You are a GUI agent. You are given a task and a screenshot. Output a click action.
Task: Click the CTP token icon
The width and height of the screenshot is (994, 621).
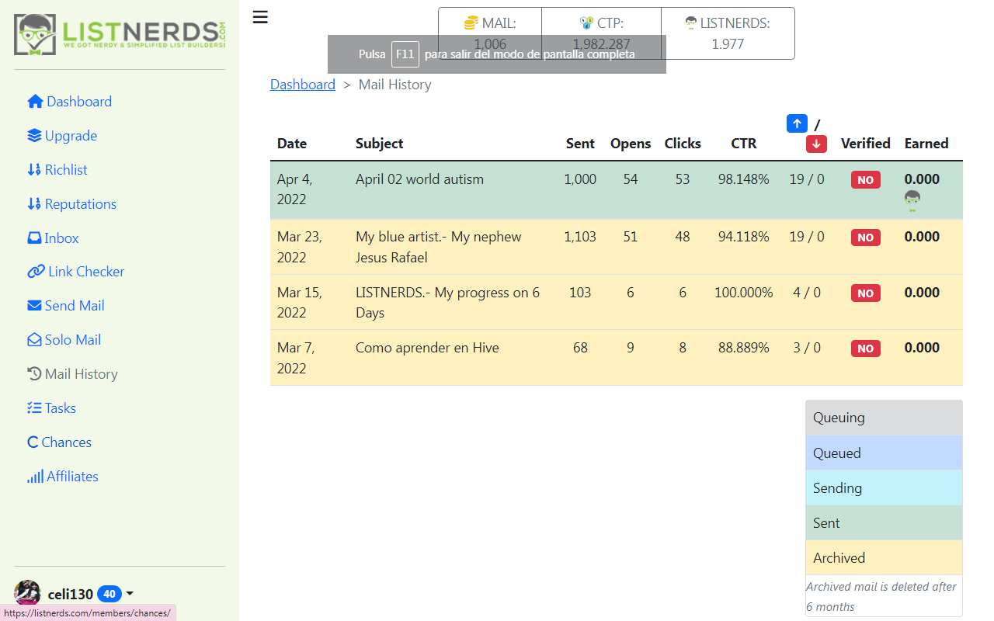pyautogui.click(x=586, y=23)
